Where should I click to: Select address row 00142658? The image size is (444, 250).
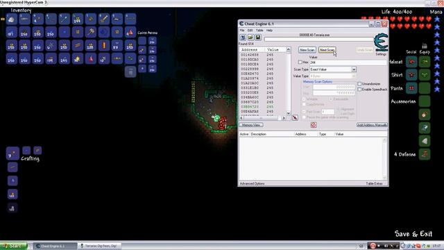[262, 55]
